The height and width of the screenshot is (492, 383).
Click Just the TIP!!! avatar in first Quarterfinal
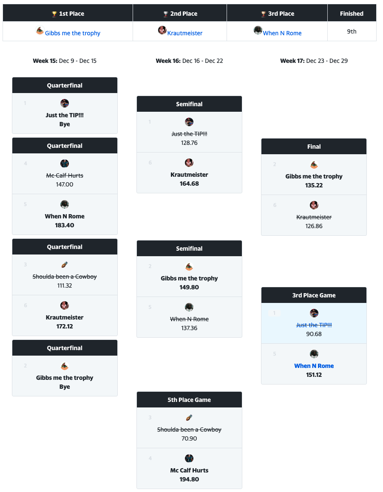tap(65, 103)
